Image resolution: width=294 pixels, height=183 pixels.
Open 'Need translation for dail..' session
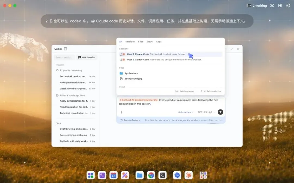pyautogui.click(x=77, y=107)
